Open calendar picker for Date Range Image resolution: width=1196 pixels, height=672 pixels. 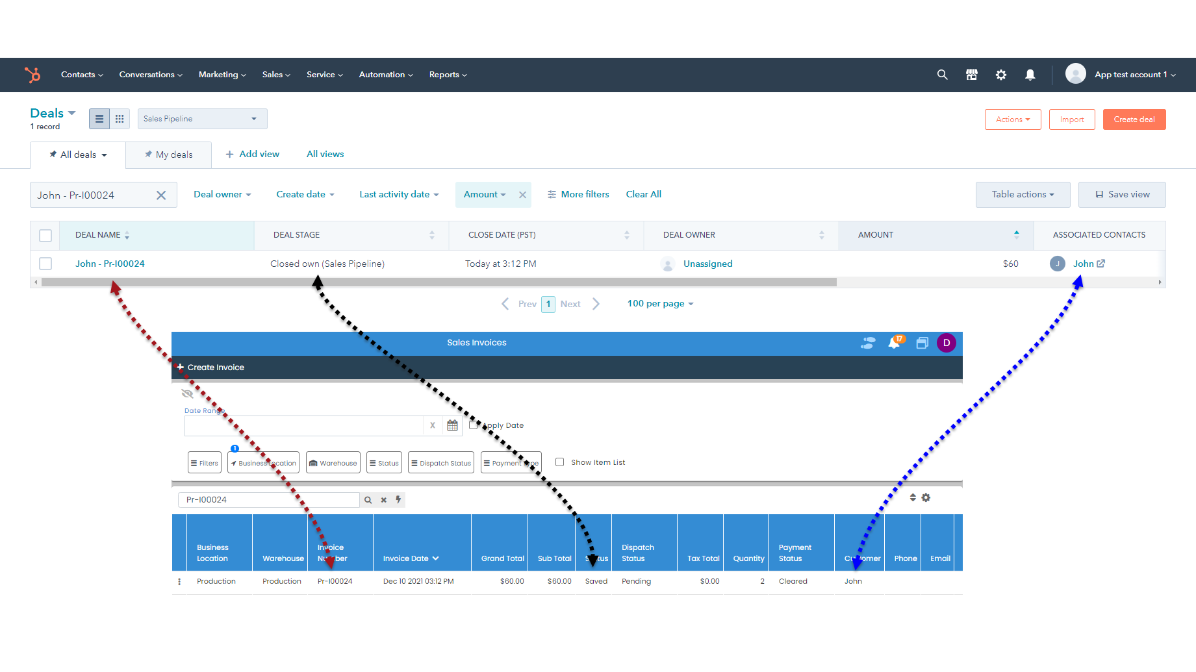pos(452,425)
